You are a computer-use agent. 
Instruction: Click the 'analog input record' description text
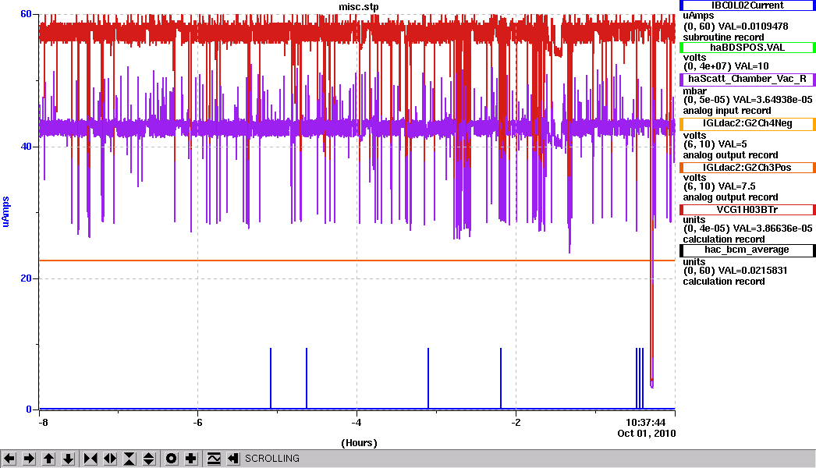coord(727,110)
